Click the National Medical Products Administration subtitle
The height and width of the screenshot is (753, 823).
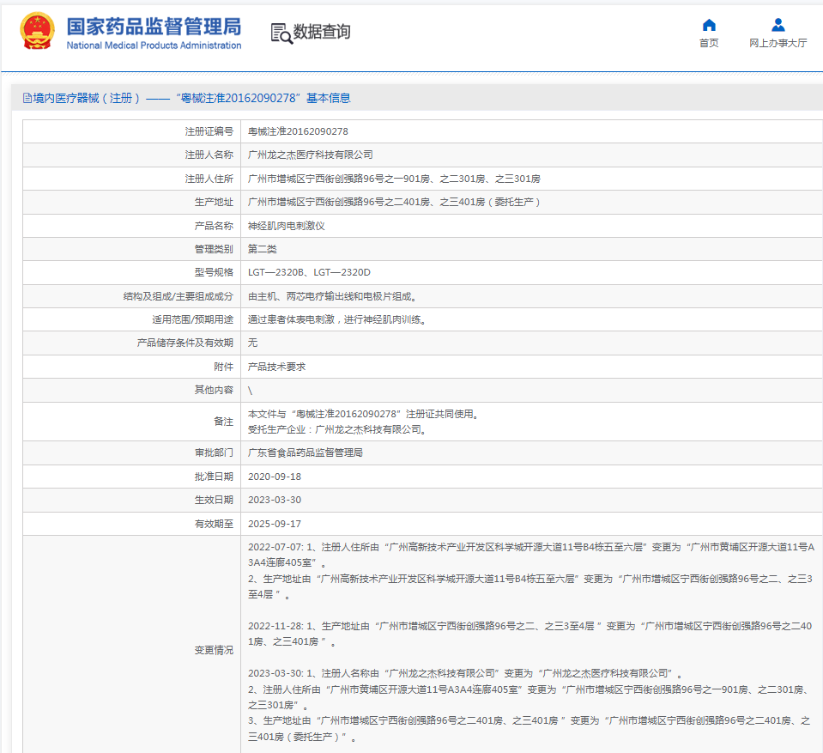[154, 46]
